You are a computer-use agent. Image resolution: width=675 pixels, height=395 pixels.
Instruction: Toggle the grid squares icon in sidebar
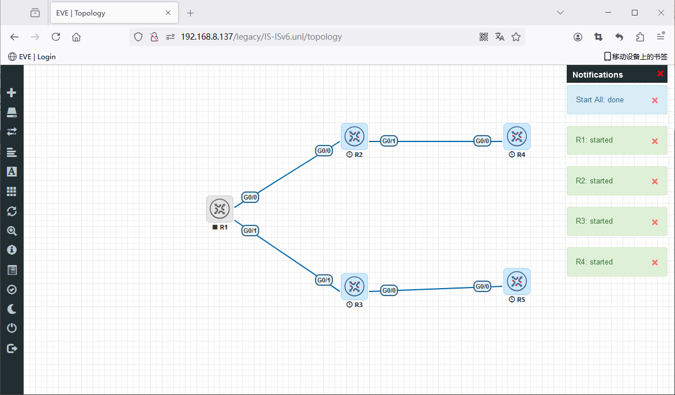(12, 191)
